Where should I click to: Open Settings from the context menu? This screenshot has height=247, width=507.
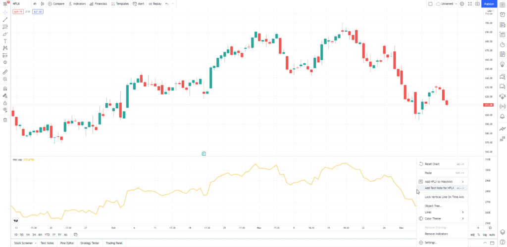pyautogui.click(x=442, y=243)
